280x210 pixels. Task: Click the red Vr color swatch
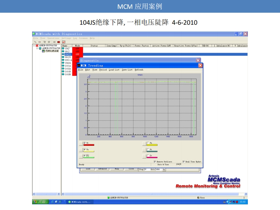pyautogui.click(x=89, y=145)
